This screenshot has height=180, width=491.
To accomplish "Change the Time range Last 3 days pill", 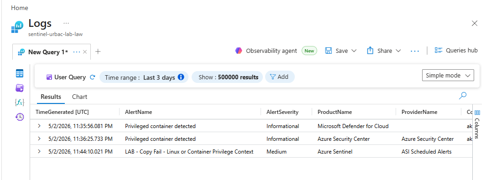I will 144,77.
